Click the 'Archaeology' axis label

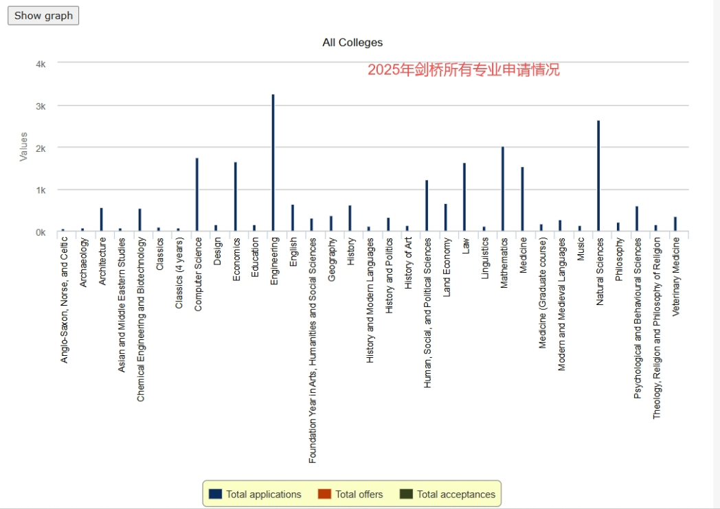pyautogui.click(x=83, y=262)
